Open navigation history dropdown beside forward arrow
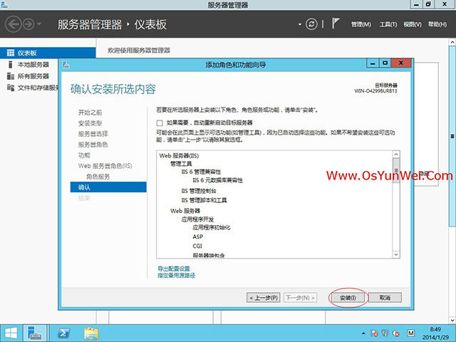This screenshot has height=342, width=456. (x=39, y=24)
